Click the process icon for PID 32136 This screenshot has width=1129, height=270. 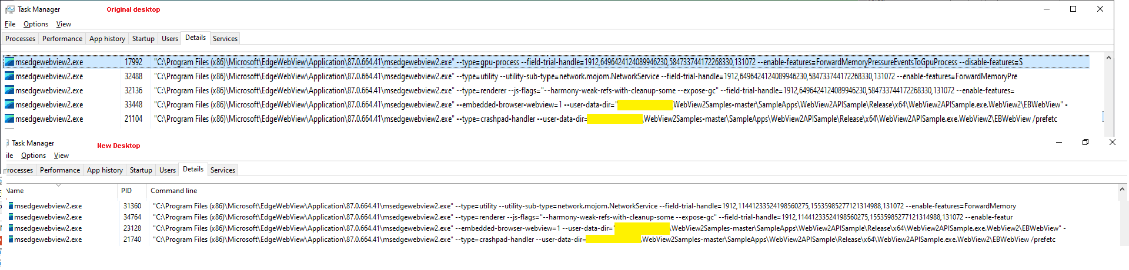point(9,90)
